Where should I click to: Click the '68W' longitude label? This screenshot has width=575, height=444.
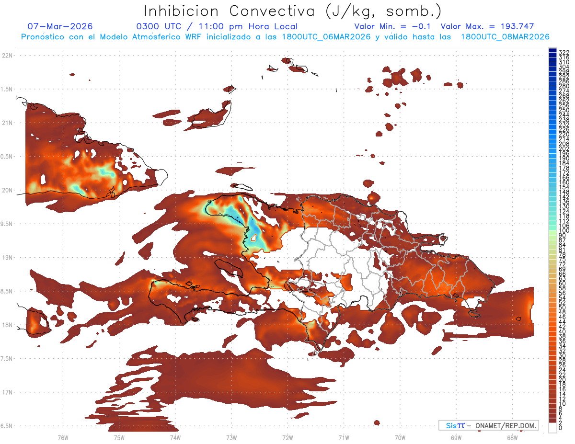pyautogui.click(x=512, y=437)
